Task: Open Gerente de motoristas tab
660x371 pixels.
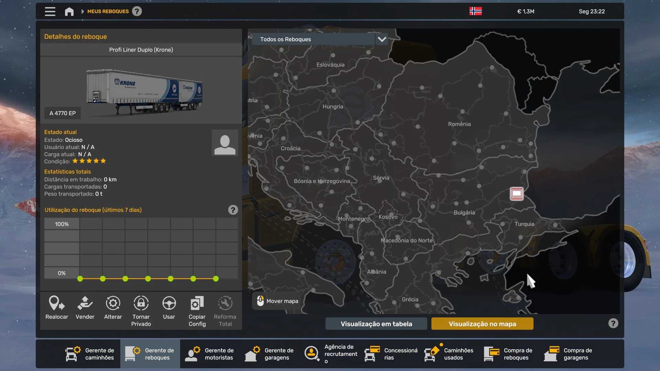Action: [210, 354]
